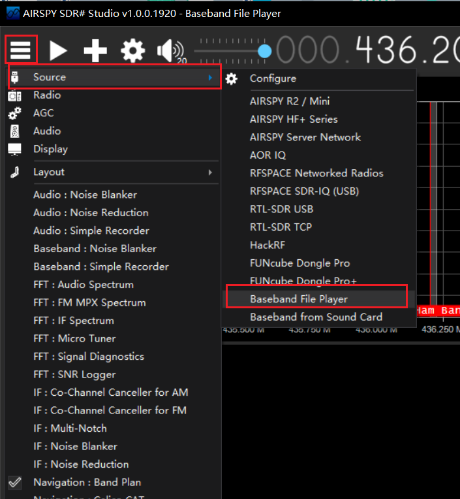
Task: Click the Radio icon in the menu
Action: (x=15, y=95)
